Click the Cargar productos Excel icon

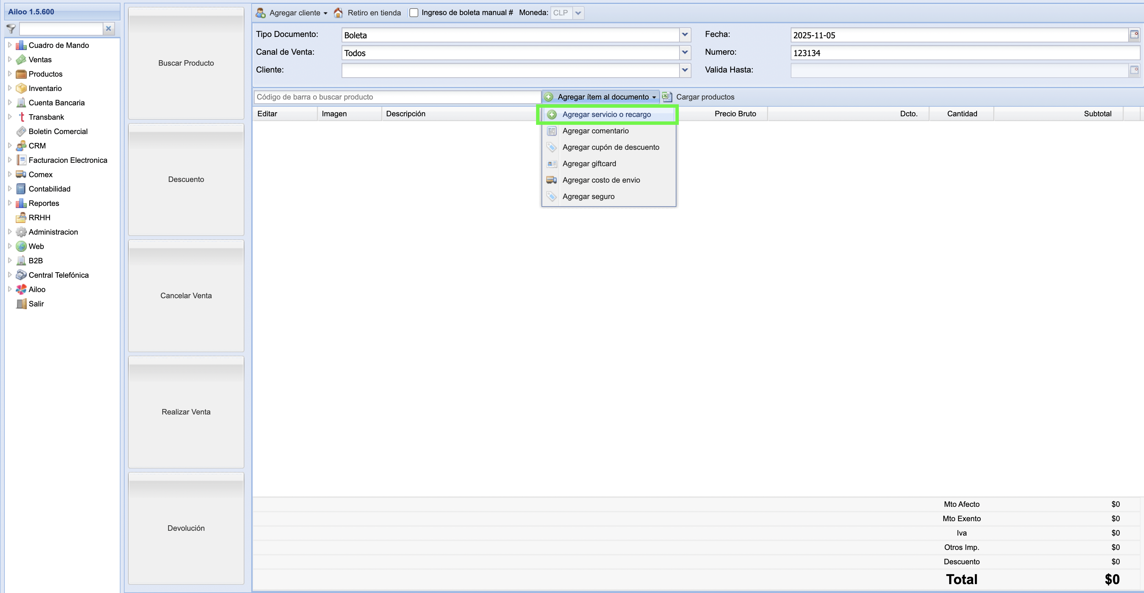click(666, 97)
